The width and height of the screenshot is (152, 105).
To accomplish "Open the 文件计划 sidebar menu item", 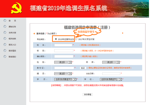I will point(12,33).
